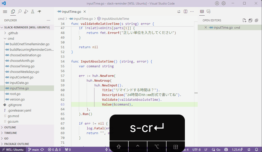The width and height of the screenshot is (262, 152).
Task: Open the Testing flask view
Action: [x=33, y=12]
